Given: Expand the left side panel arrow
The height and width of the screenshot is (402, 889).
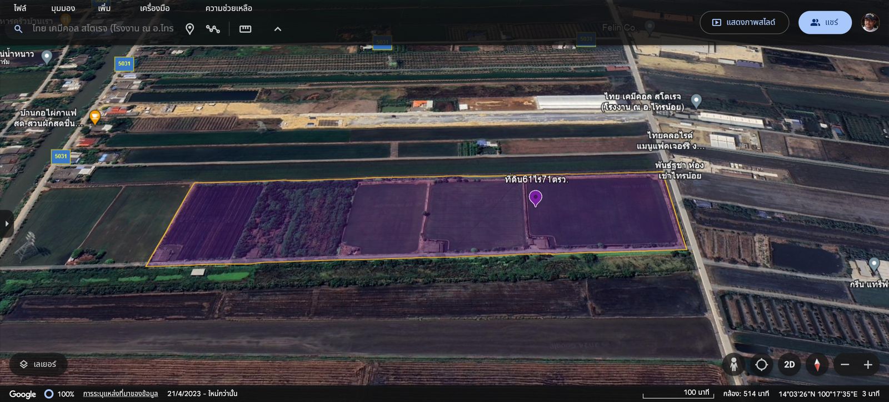Looking at the screenshot, I should pyautogui.click(x=7, y=224).
